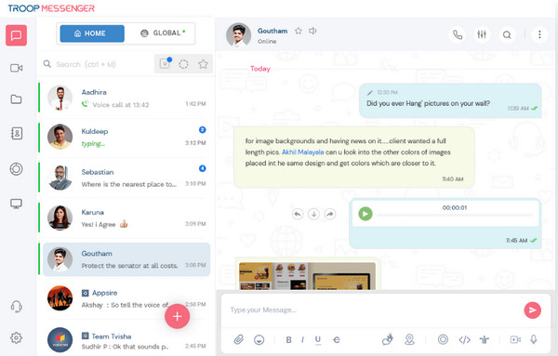Open the folder files sidebar icon
Viewport: 558px width, 356px height.
coord(16,99)
